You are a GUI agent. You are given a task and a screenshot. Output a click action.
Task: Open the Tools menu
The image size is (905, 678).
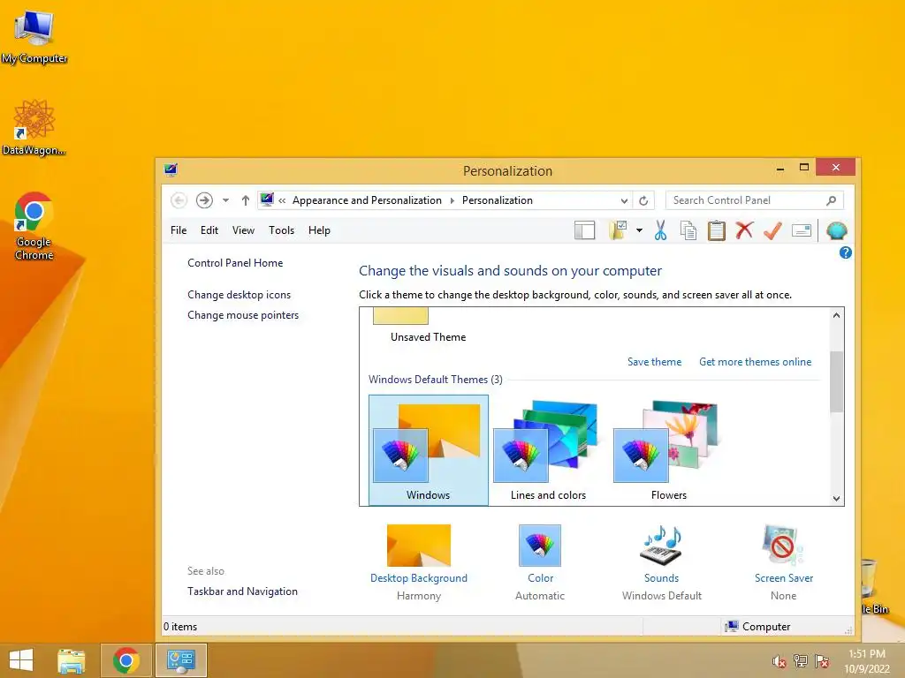click(x=281, y=230)
